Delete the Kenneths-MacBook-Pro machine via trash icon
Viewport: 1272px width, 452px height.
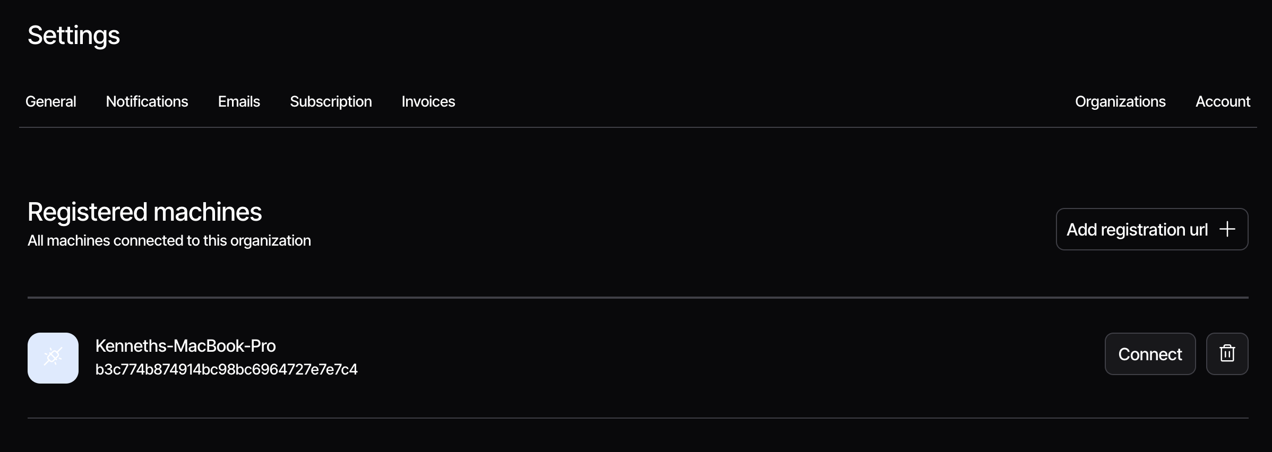tap(1227, 354)
